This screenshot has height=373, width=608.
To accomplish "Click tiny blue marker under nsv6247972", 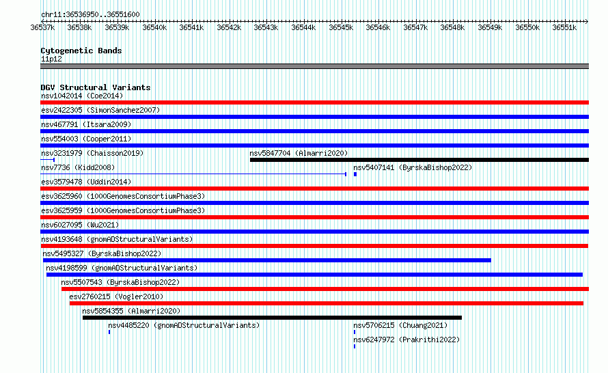I will (355, 346).
